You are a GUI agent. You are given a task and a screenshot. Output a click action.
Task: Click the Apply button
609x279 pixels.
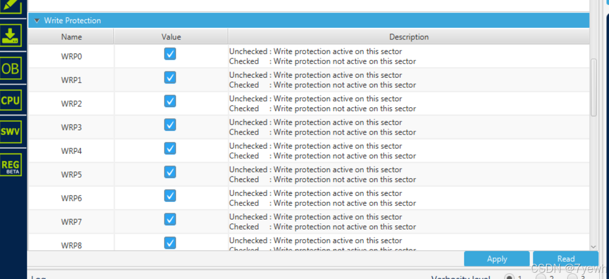coord(497,259)
